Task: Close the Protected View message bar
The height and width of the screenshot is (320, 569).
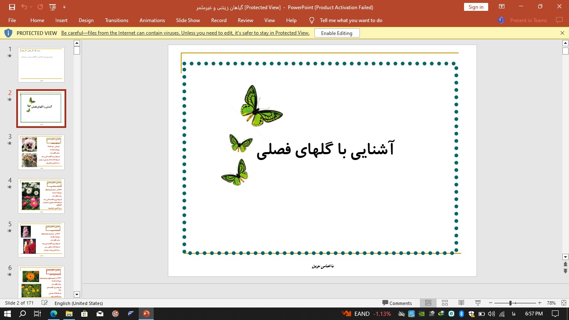Action: point(562,33)
